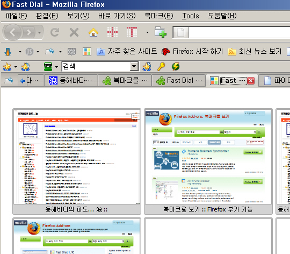Open the history dropdown beside Forward

39,32
